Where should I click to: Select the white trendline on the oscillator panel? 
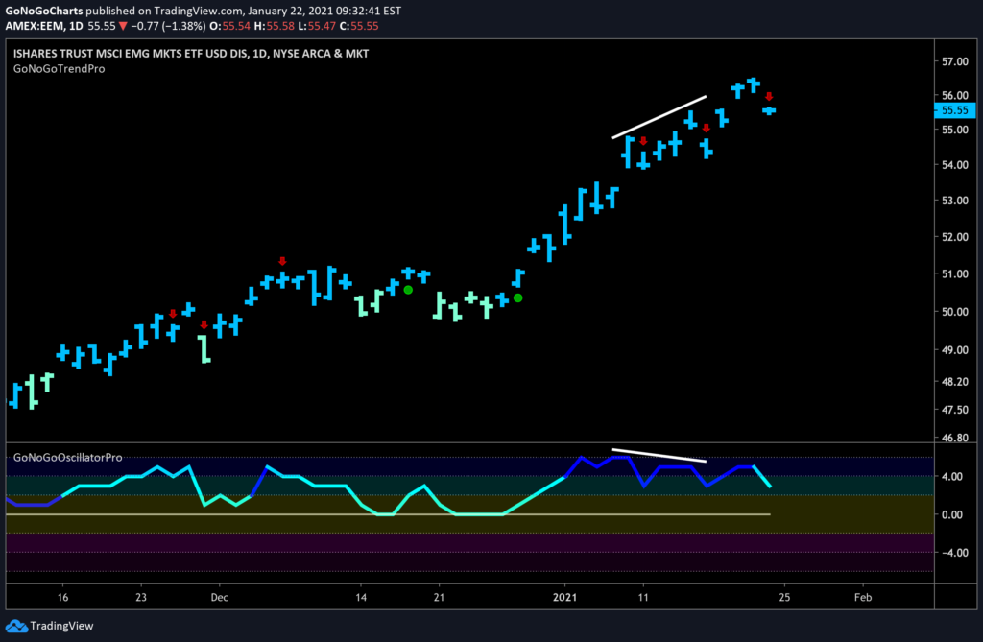659,455
